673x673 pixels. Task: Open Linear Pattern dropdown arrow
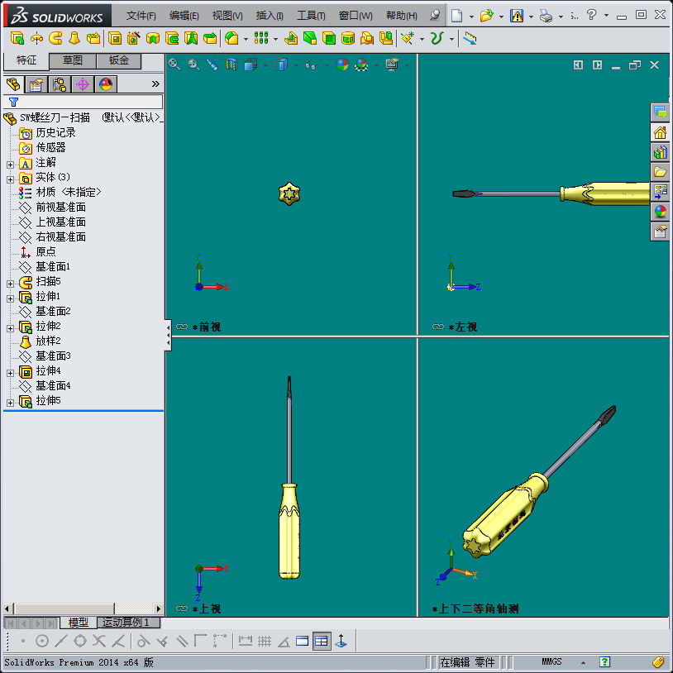(275, 39)
